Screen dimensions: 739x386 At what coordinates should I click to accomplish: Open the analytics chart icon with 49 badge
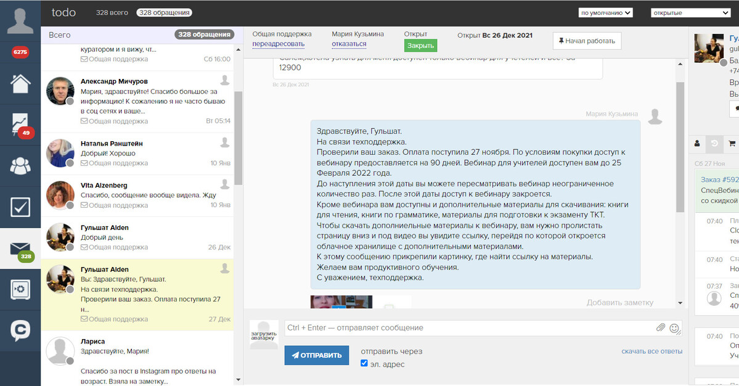coord(20,125)
